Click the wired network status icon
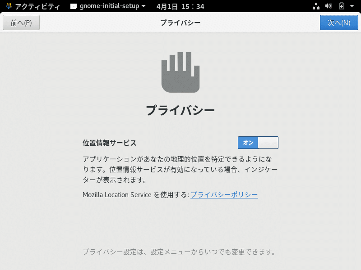This screenshot has height=270, width=361. coord(316,6)
